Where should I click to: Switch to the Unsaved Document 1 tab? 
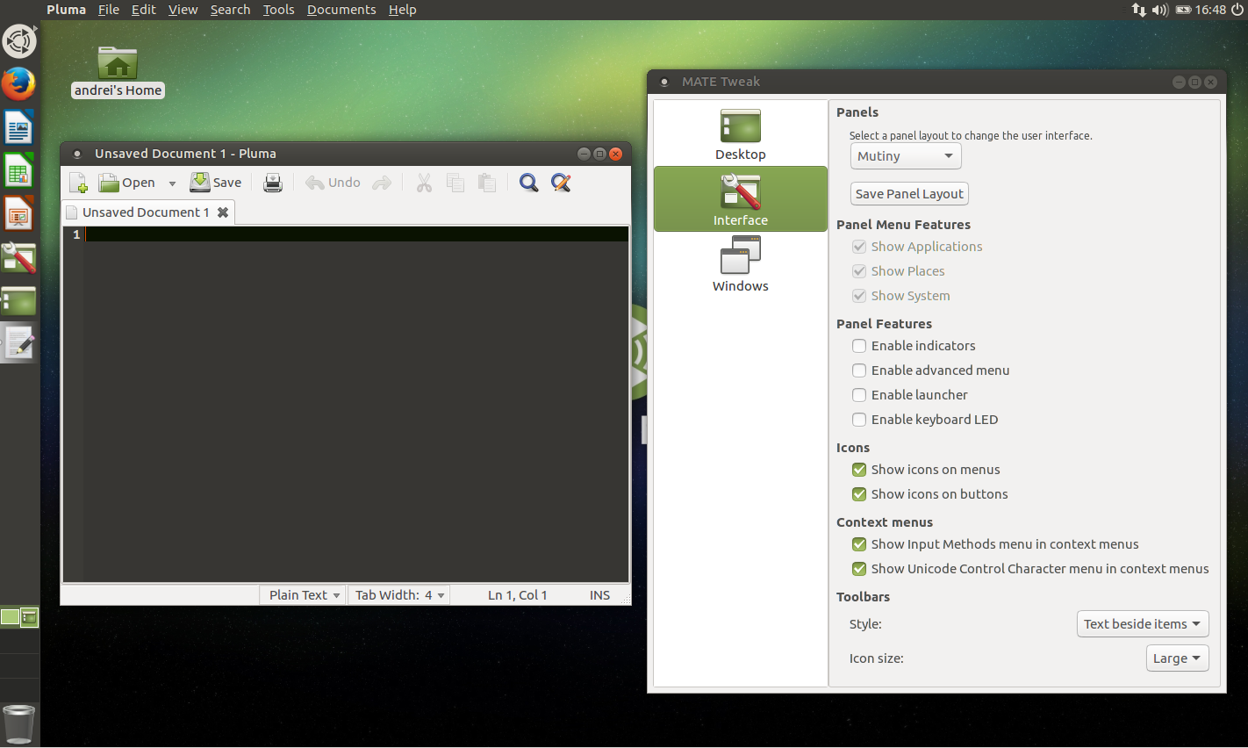click(x=146, y=212)
